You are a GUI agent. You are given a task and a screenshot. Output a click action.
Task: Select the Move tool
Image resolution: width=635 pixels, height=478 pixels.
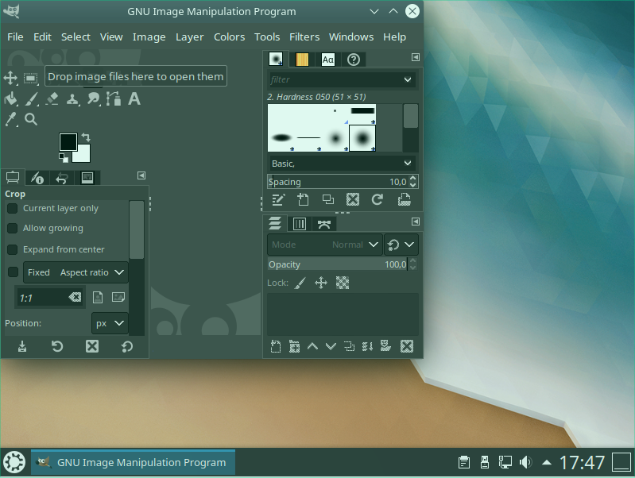point(10,78)
